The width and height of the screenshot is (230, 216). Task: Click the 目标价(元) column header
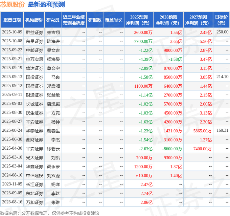[x=221, y=20]
